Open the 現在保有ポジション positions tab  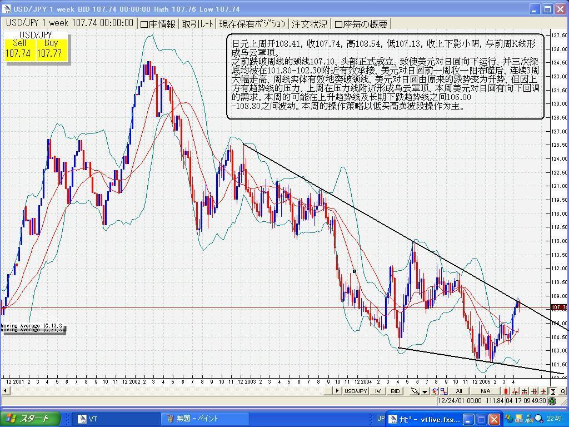pos(253,24)
